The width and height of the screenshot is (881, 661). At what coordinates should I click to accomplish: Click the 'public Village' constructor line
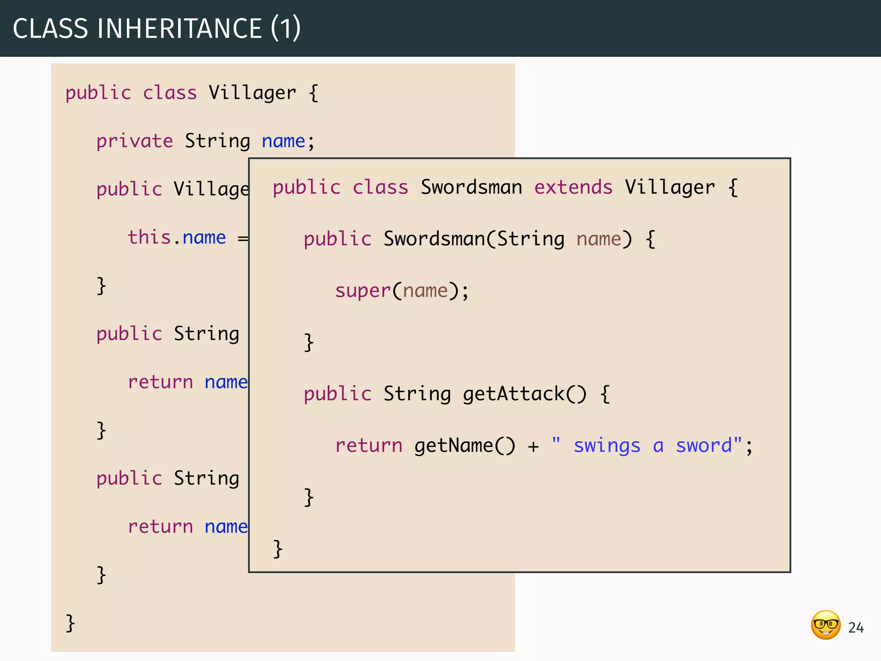172,189
